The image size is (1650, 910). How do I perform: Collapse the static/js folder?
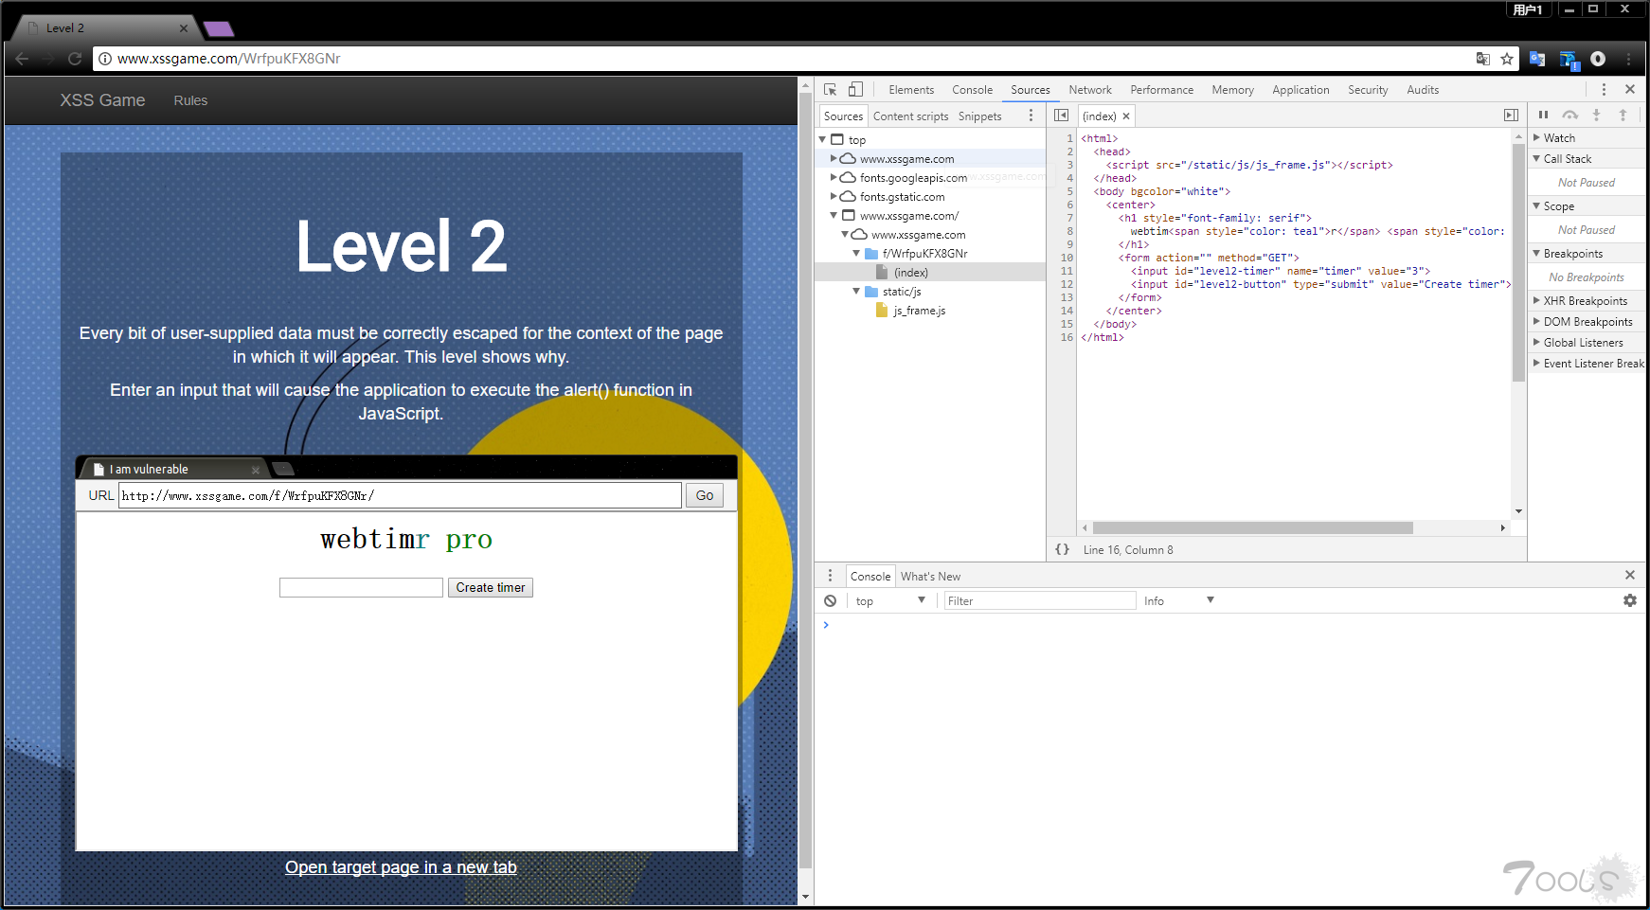(x=856, y=291)
